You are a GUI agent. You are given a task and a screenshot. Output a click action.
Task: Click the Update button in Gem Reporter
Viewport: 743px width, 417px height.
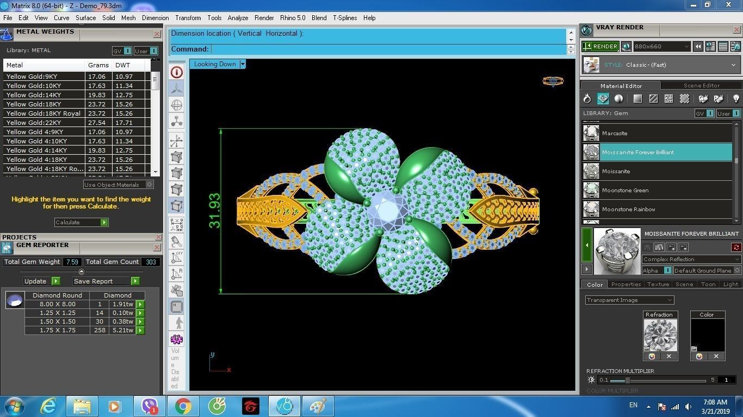(x=42, y=281)
